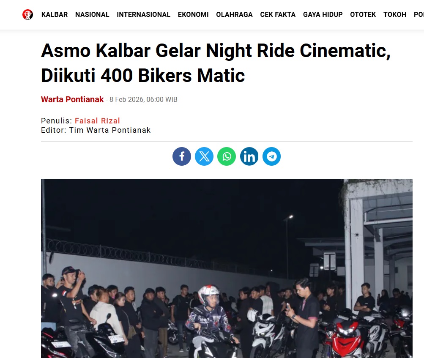Open the CEK FAKTA section
The width and height of the screenshot is (424, 358).
pyautogui.click(x=278, y=15)
